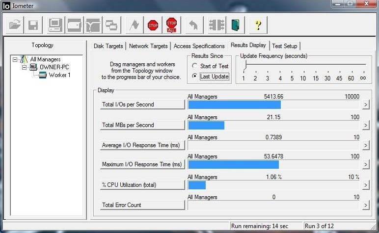Select the All Managers icon in topology
379x233 pixels.
pyautogui.click(x=24, y=59)
